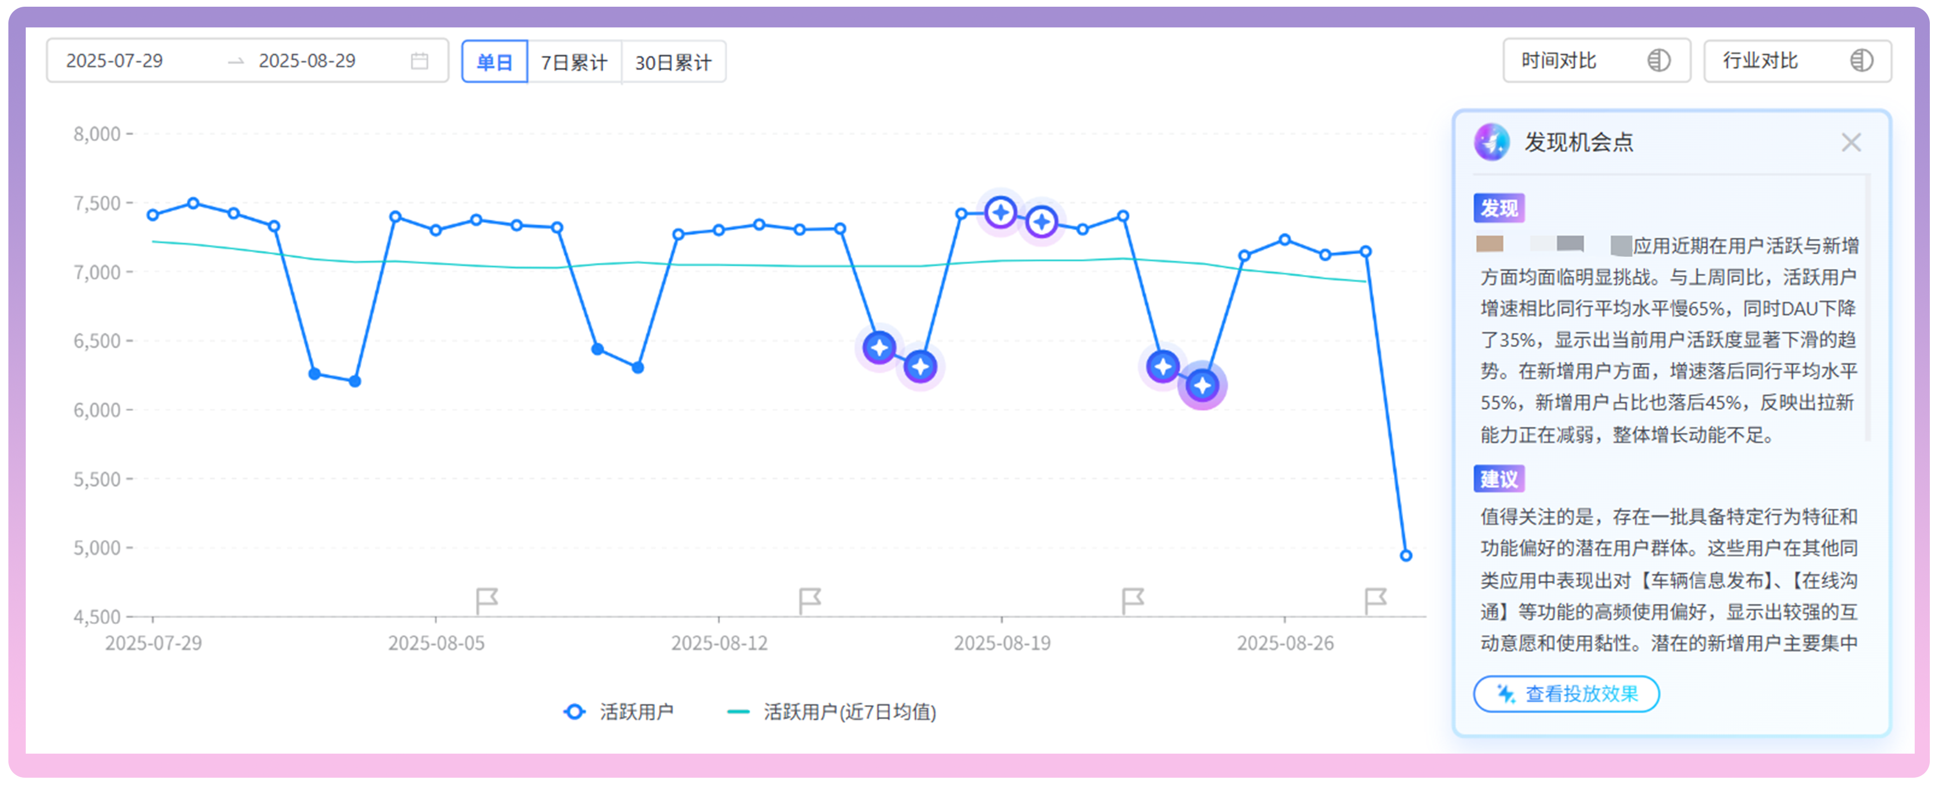
Task: Close the 发现机会点 panel
Action: tap(1850, 143)
